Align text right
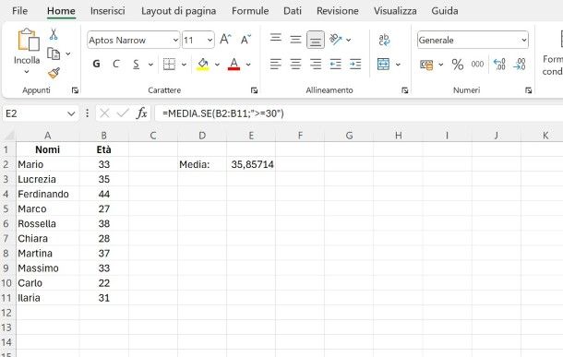Screen dimensions: 563x357 tap(316, 65)
